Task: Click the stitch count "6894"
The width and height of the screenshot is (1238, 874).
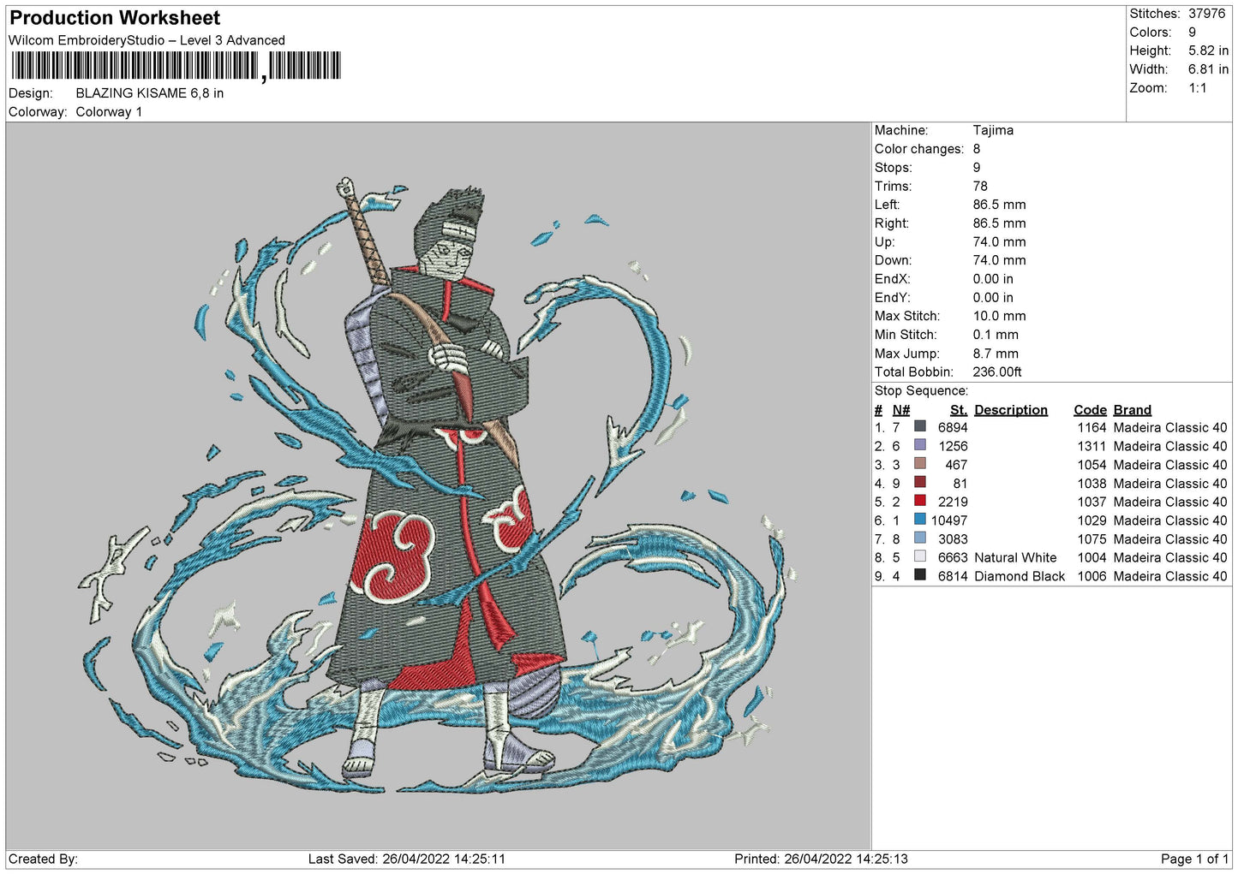Action: click(x=953, y=428)
